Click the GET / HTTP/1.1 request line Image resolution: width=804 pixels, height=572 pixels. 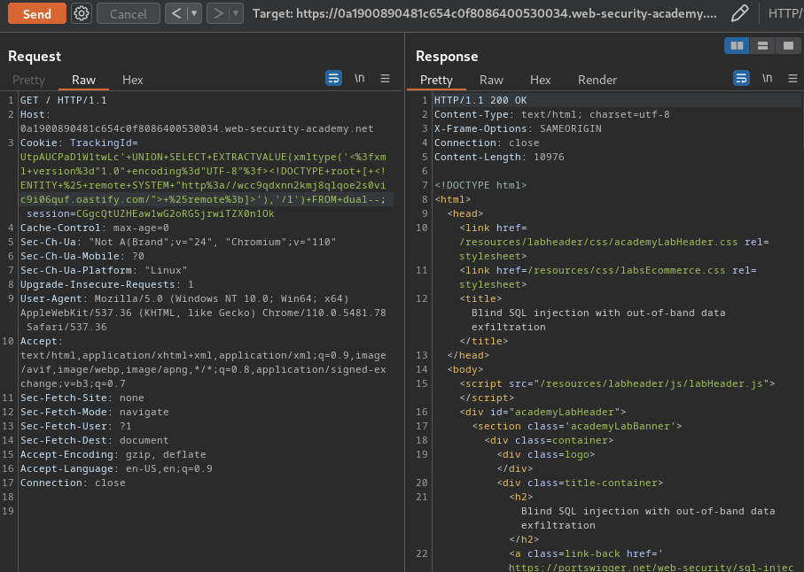(x=64, y=100)
